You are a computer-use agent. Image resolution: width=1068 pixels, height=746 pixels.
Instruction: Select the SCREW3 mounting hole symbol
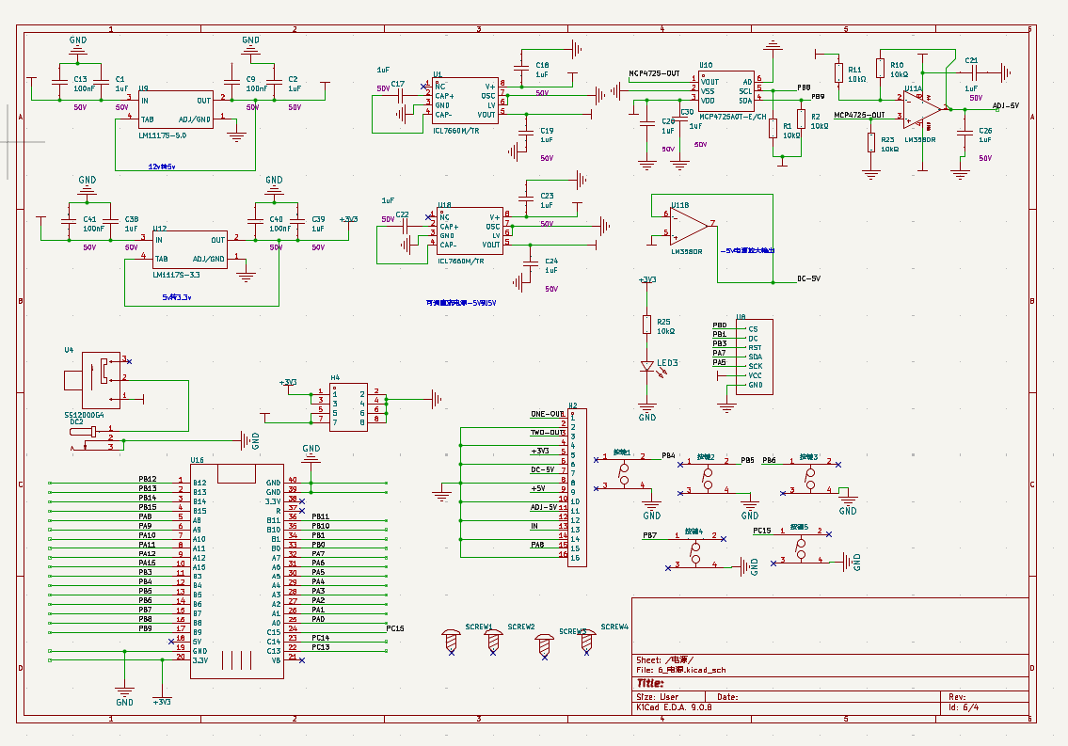(544, 645)
